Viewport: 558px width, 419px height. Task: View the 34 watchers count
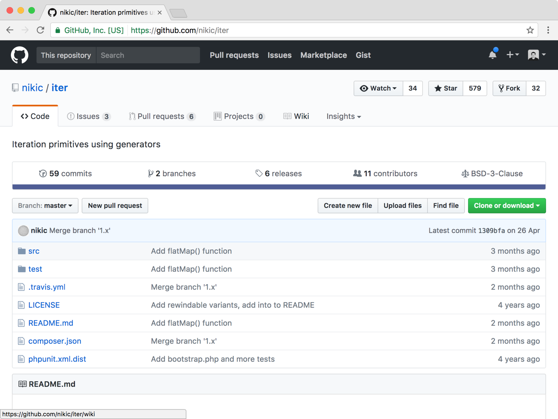pyautogui.click(x=413, y=88)
